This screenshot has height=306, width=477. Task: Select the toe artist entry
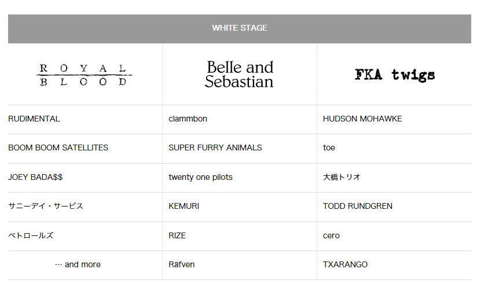point(329,148)
